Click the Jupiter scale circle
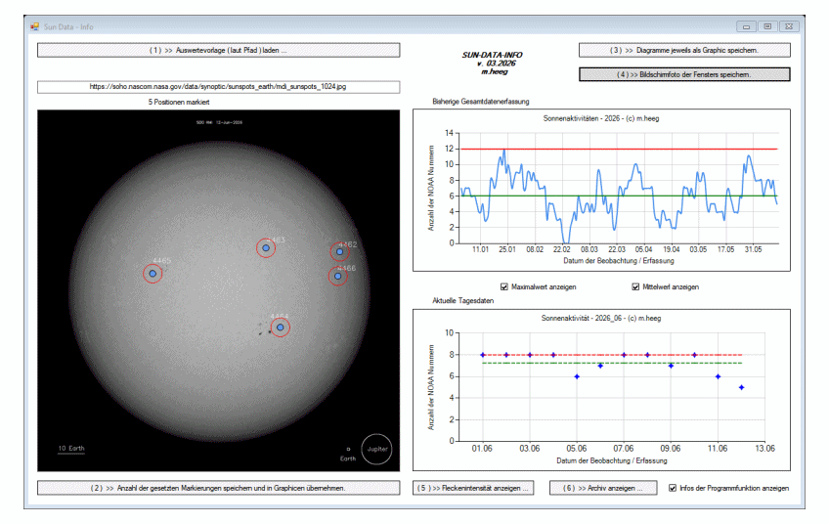The image size is (829, 524). [x=377, y=449]
